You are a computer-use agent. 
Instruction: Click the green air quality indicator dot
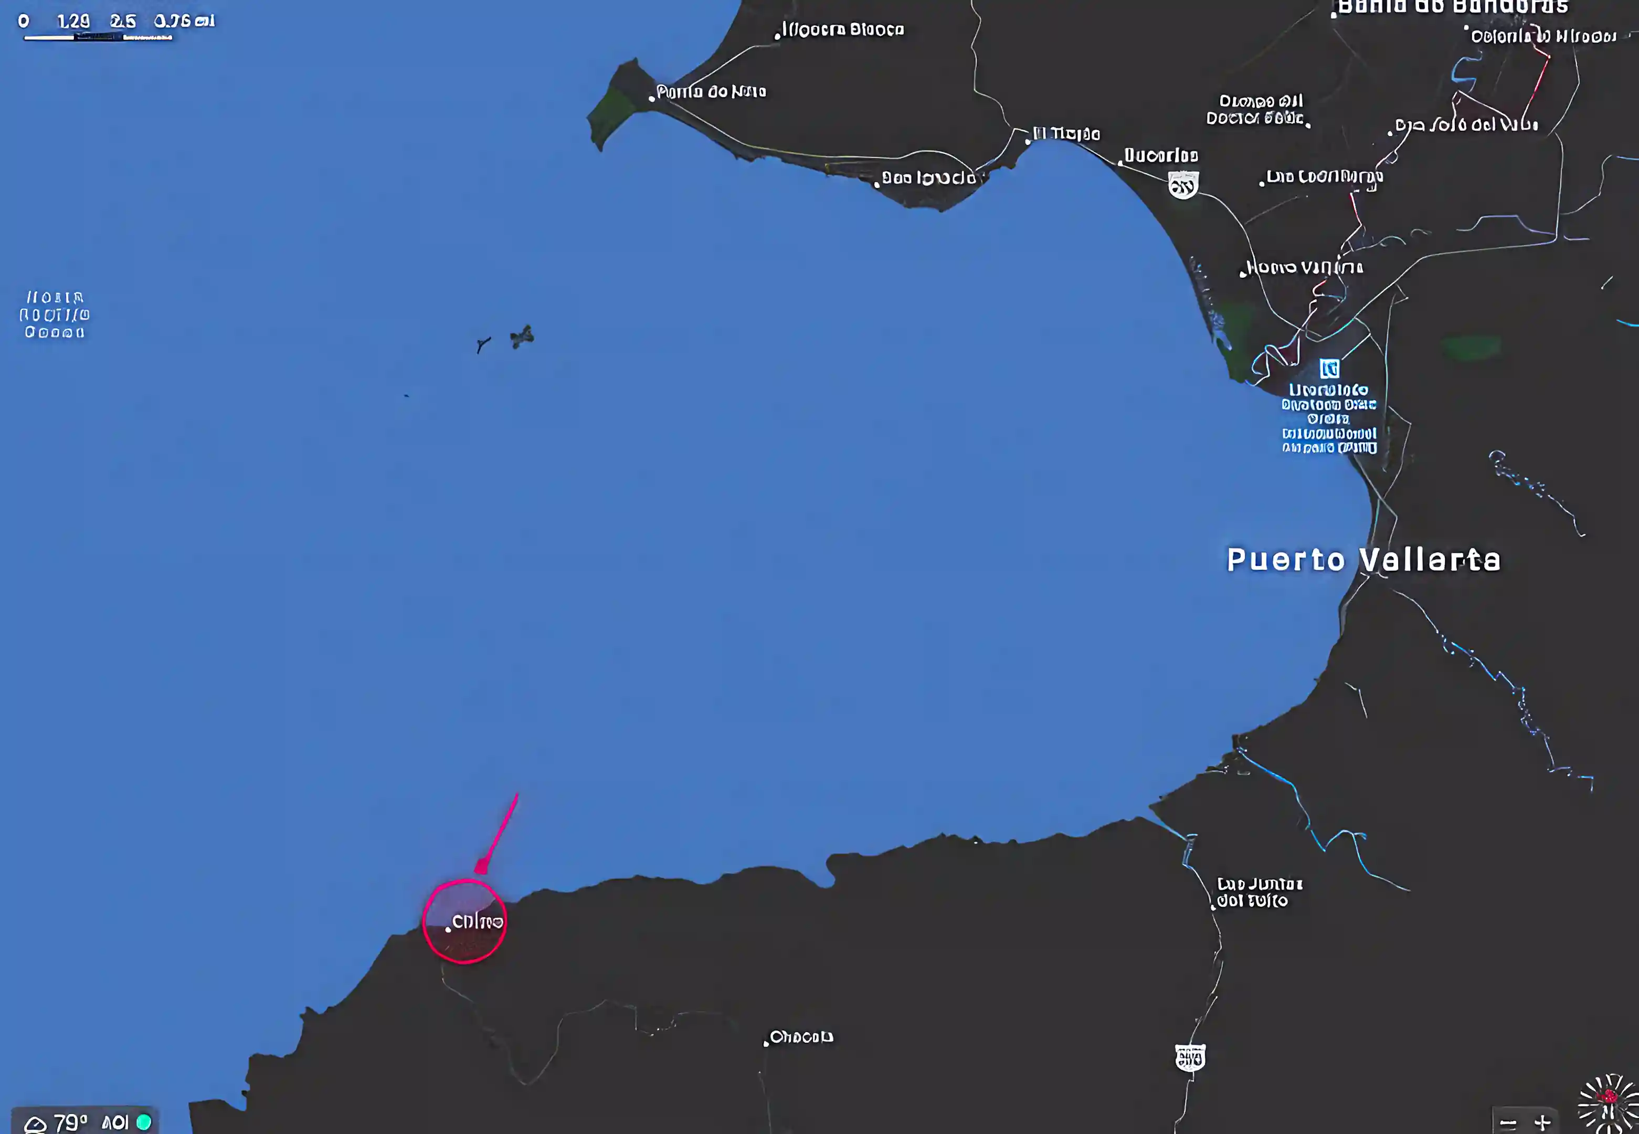(x=143, y=1122)
